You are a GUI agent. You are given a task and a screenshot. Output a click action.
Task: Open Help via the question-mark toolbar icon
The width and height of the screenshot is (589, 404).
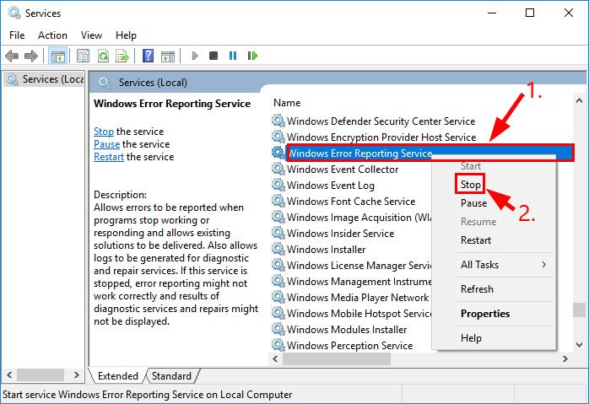pos(148,57)
